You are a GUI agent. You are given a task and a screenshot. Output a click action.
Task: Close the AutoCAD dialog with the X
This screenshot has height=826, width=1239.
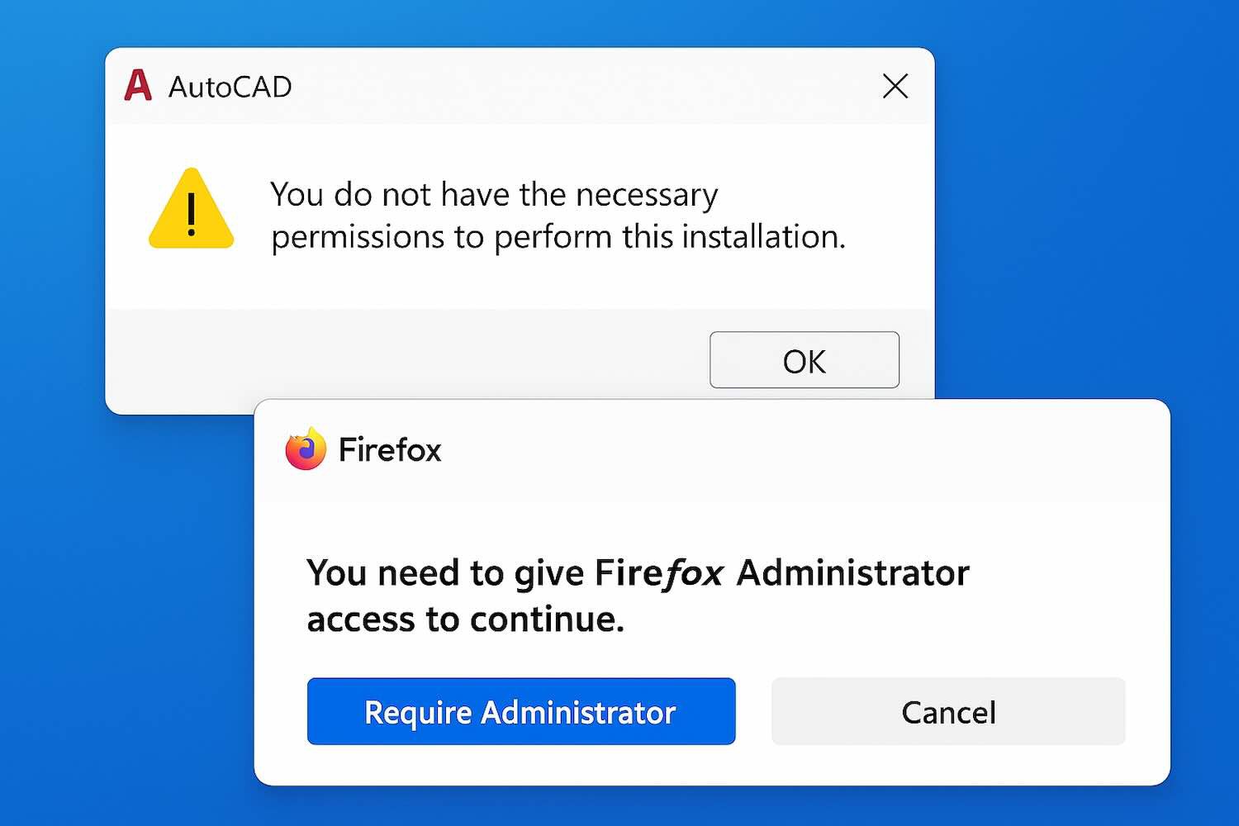pyautogui.click(x=895, y=86)
